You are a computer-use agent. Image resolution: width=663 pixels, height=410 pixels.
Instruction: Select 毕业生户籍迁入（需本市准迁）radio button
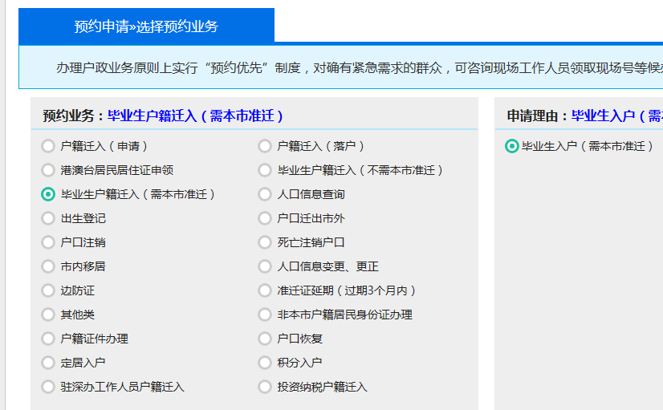tap(48, 194)
